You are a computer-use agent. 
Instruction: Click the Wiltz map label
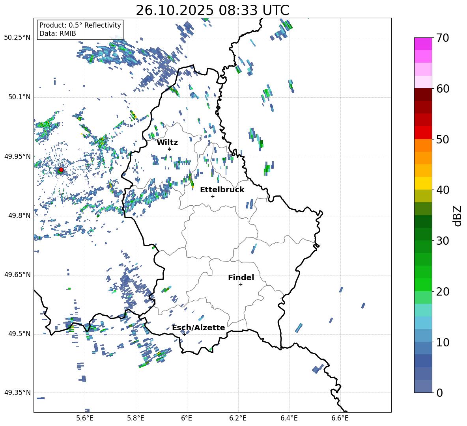tap(167, 142)
